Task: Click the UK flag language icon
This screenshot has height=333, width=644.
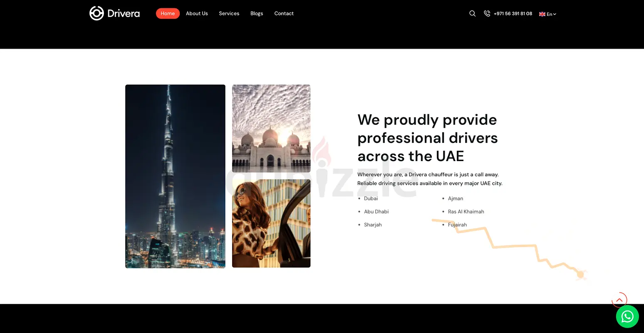Action: click(542, 14)
